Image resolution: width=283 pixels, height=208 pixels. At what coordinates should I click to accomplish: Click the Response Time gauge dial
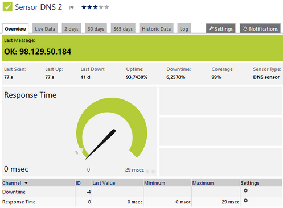112,128
